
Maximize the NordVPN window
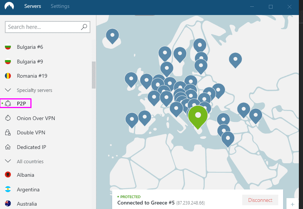point(271,7)
